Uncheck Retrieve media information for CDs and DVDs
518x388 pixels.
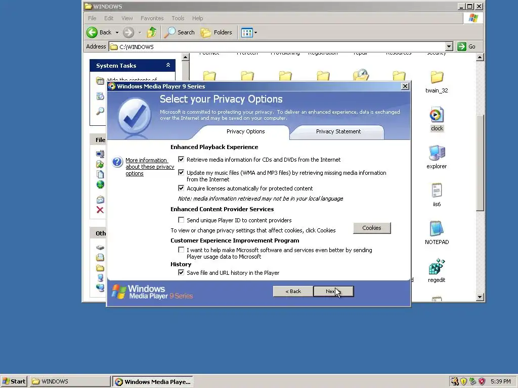tap(181, 159)
